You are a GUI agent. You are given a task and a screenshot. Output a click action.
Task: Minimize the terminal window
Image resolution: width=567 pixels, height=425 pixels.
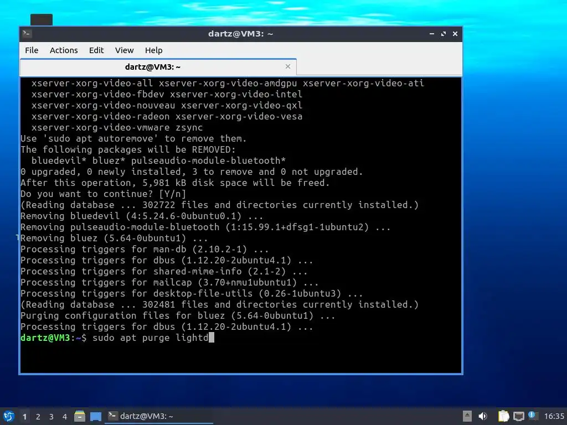tap(432, 34)
